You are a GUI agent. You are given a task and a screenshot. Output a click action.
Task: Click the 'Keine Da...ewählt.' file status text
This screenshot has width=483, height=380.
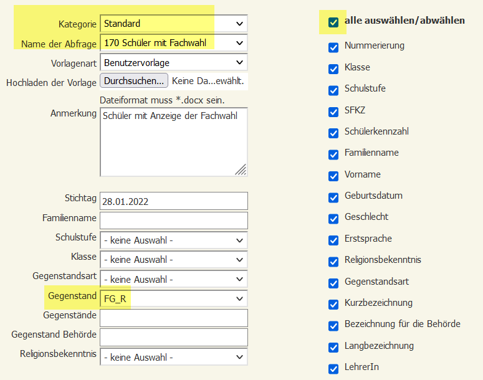(208, 81)
